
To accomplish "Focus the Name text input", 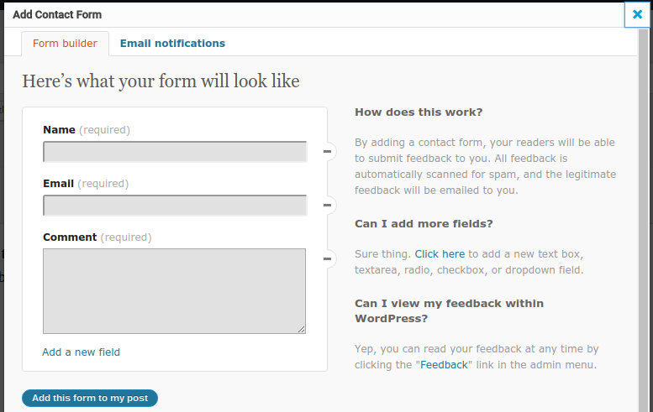I will click(175, 152).
